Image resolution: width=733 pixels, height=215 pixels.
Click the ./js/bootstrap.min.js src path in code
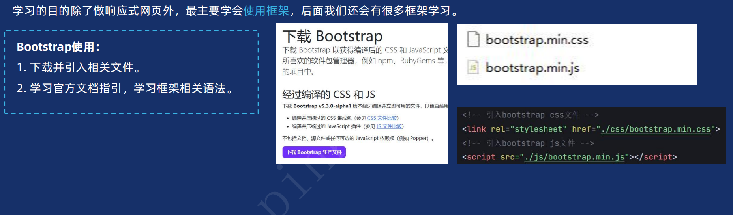574,157
